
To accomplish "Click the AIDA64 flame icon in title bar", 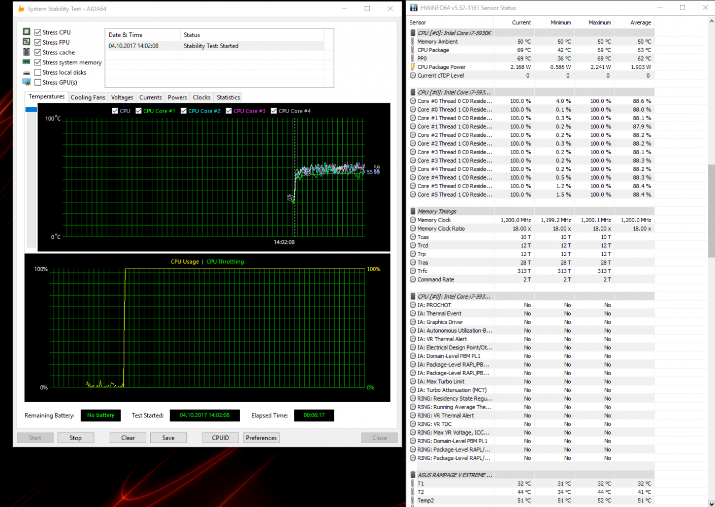I will 21,9.
